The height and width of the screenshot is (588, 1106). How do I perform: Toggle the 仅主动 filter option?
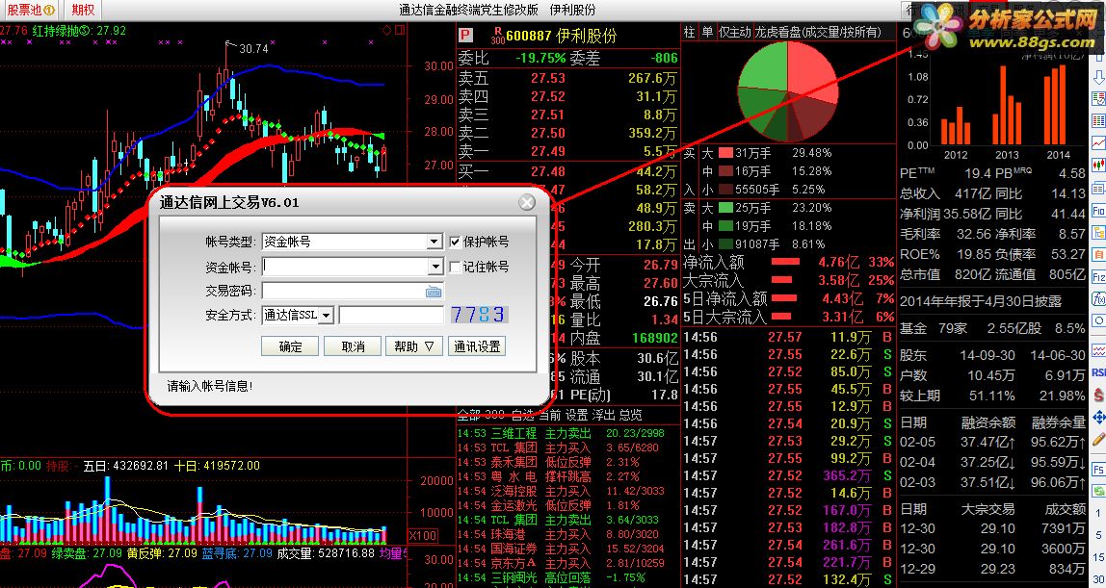pos(734,32)
